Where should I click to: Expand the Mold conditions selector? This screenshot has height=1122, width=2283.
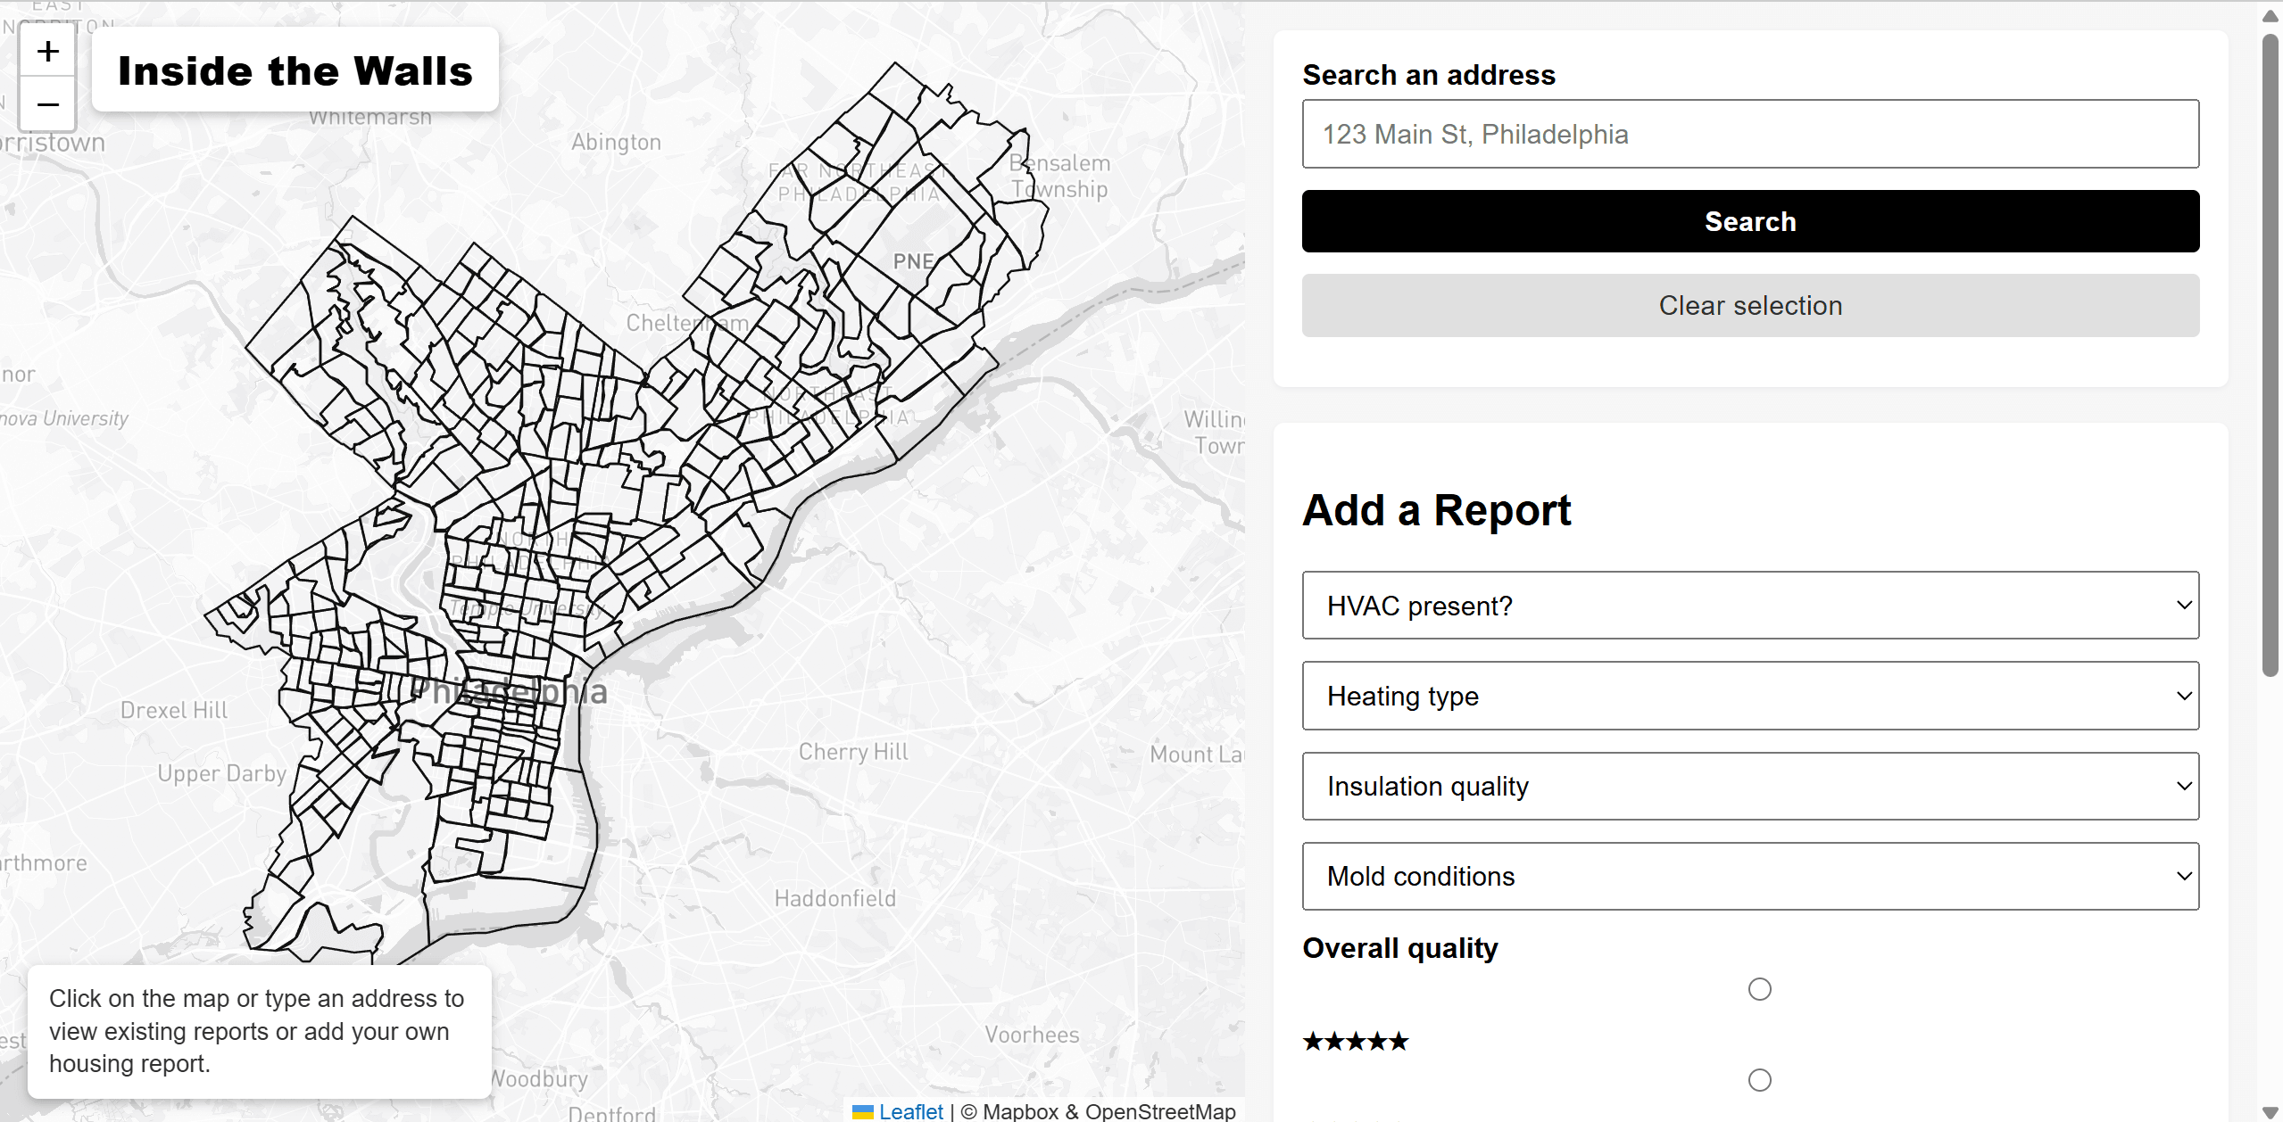(1749, 877)
